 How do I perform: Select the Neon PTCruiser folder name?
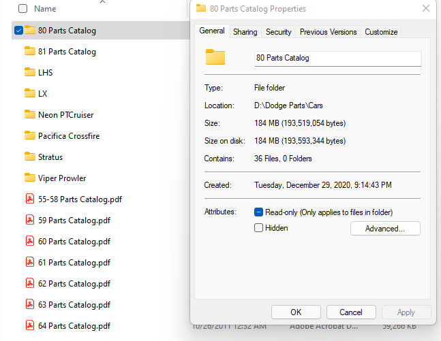click(x=66, y=114)
